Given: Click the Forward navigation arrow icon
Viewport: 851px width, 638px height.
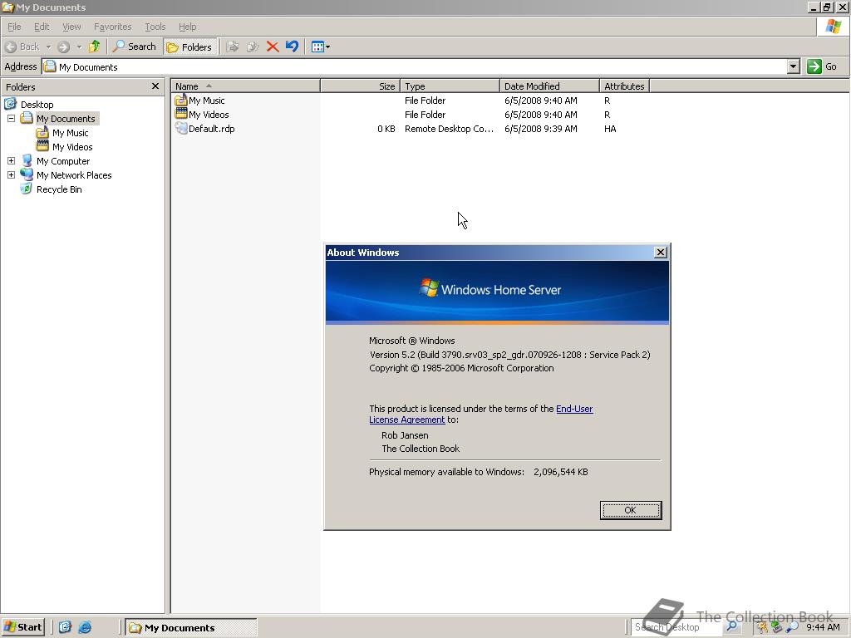Looking at the screenshot, I should pos(63,47).
